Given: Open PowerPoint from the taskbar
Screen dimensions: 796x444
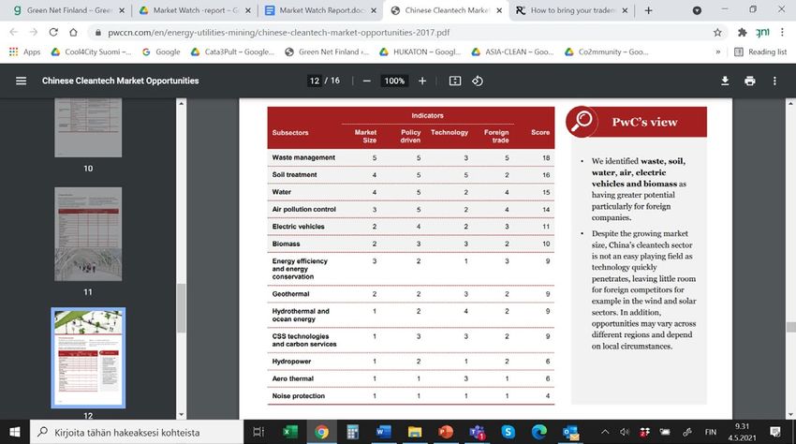Looking at the screenshot, I should pos(445,432).
